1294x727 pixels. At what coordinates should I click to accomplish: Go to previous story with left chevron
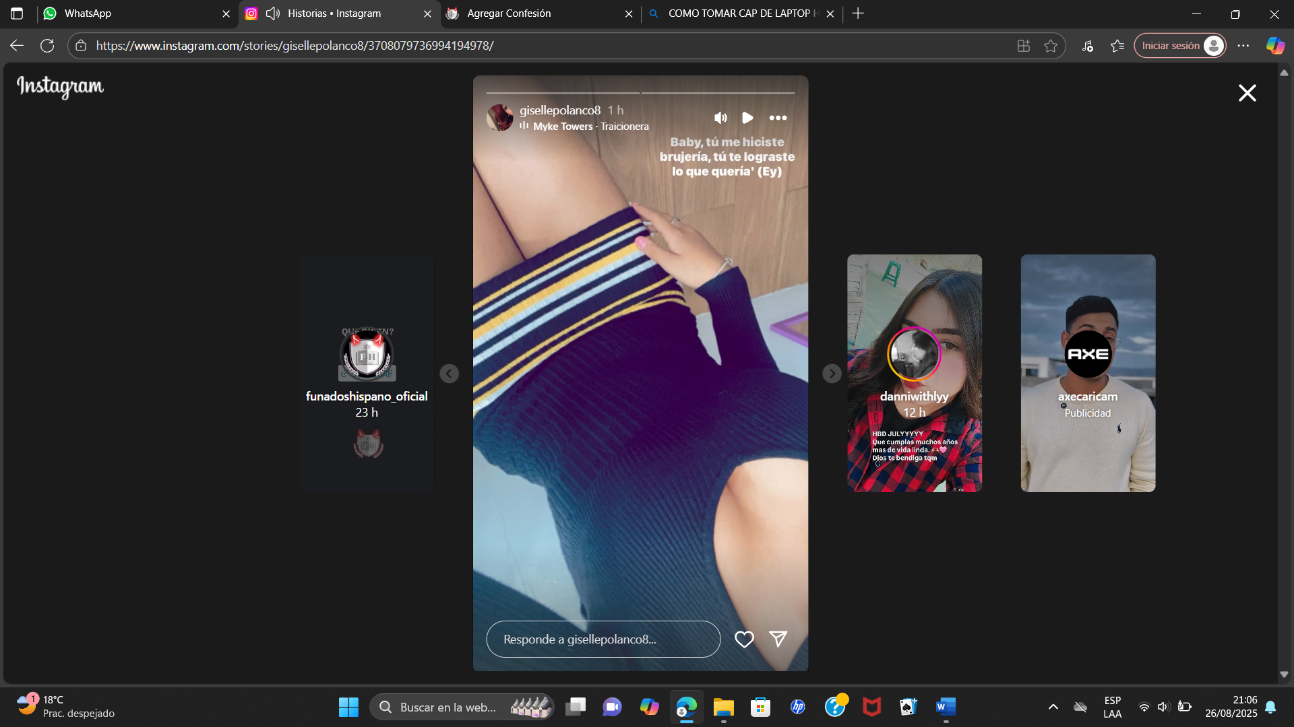(449, 374)
